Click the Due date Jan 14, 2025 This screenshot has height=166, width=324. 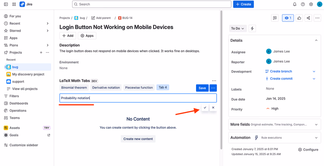pyautogui.click(x=276, y=98)
